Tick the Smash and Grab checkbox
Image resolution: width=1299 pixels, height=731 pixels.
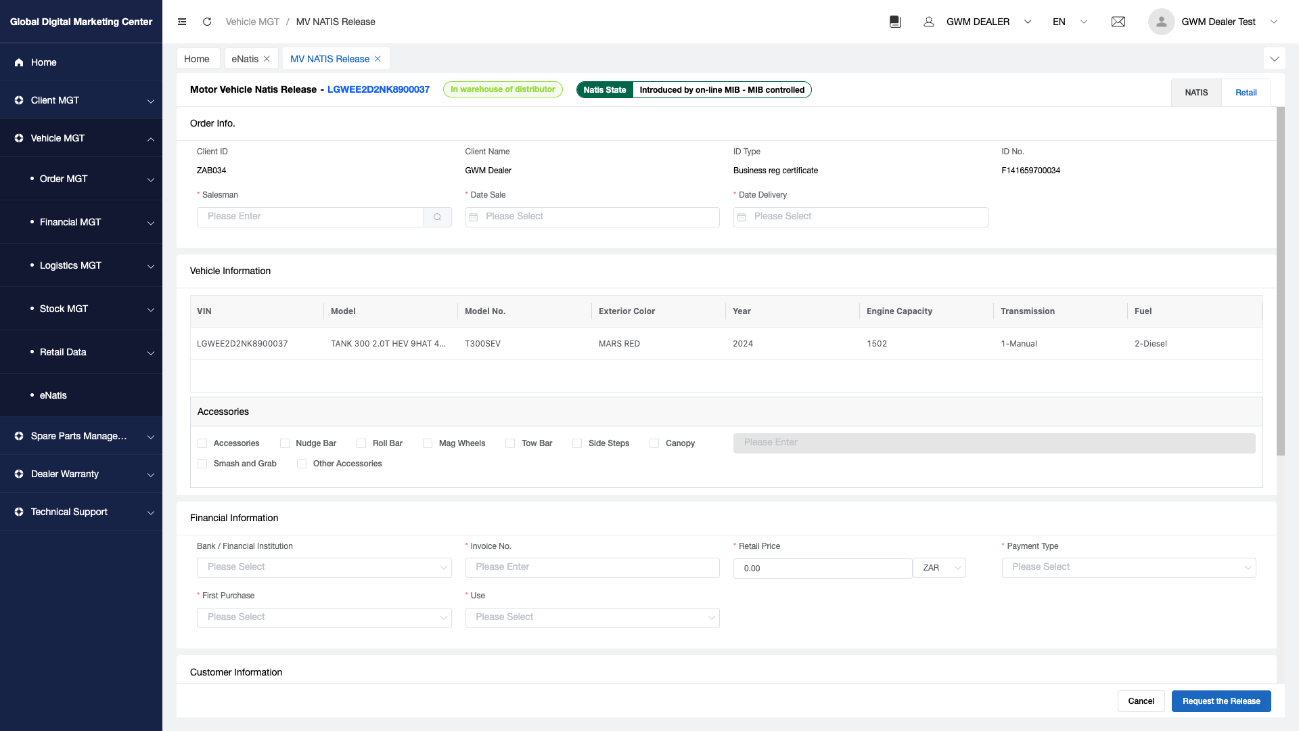(202, 464)
